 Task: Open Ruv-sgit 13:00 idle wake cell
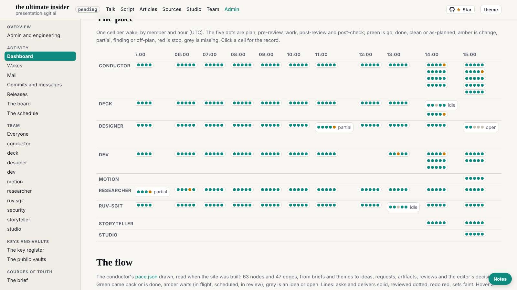point(403,207)
